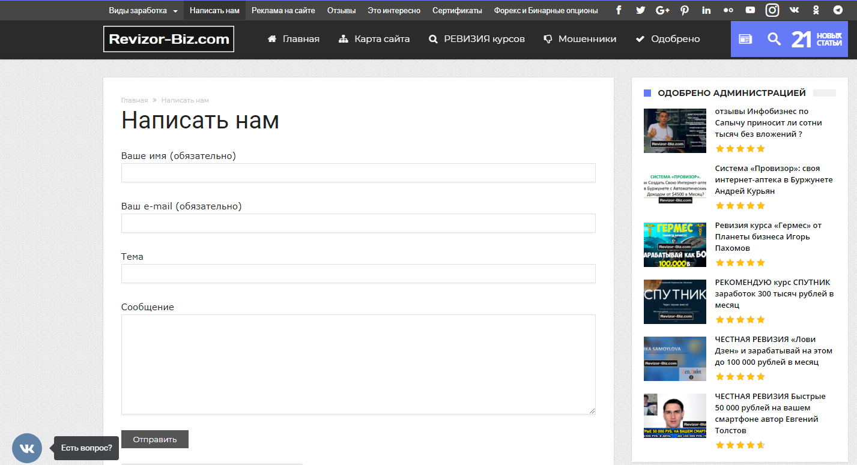Select the Мошенники navigation item

(580, 39)
